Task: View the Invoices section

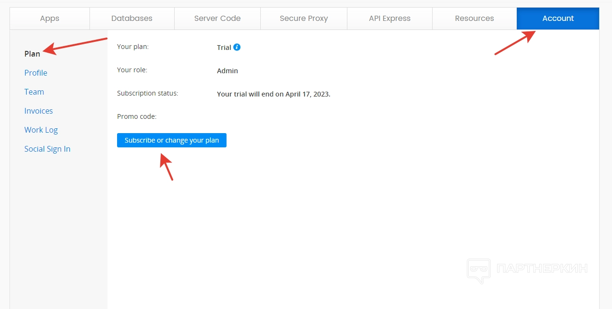Action: 39,111
